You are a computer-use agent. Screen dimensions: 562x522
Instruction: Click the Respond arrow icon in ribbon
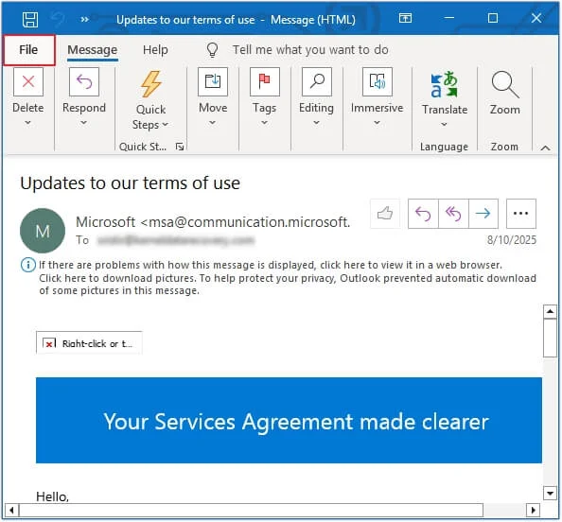click(84, 81)
